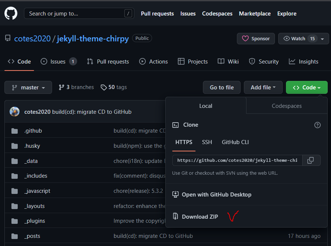Switch to the Codespaces panel tab
Viewport: 331px width, 246px height.
click(287, 106)
